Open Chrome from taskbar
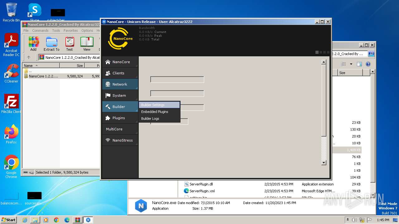Image resolution: width=399 pixels, height=224 pixels. (56, 220)
